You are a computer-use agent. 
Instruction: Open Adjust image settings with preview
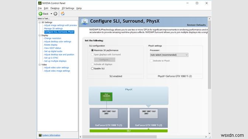61,25
